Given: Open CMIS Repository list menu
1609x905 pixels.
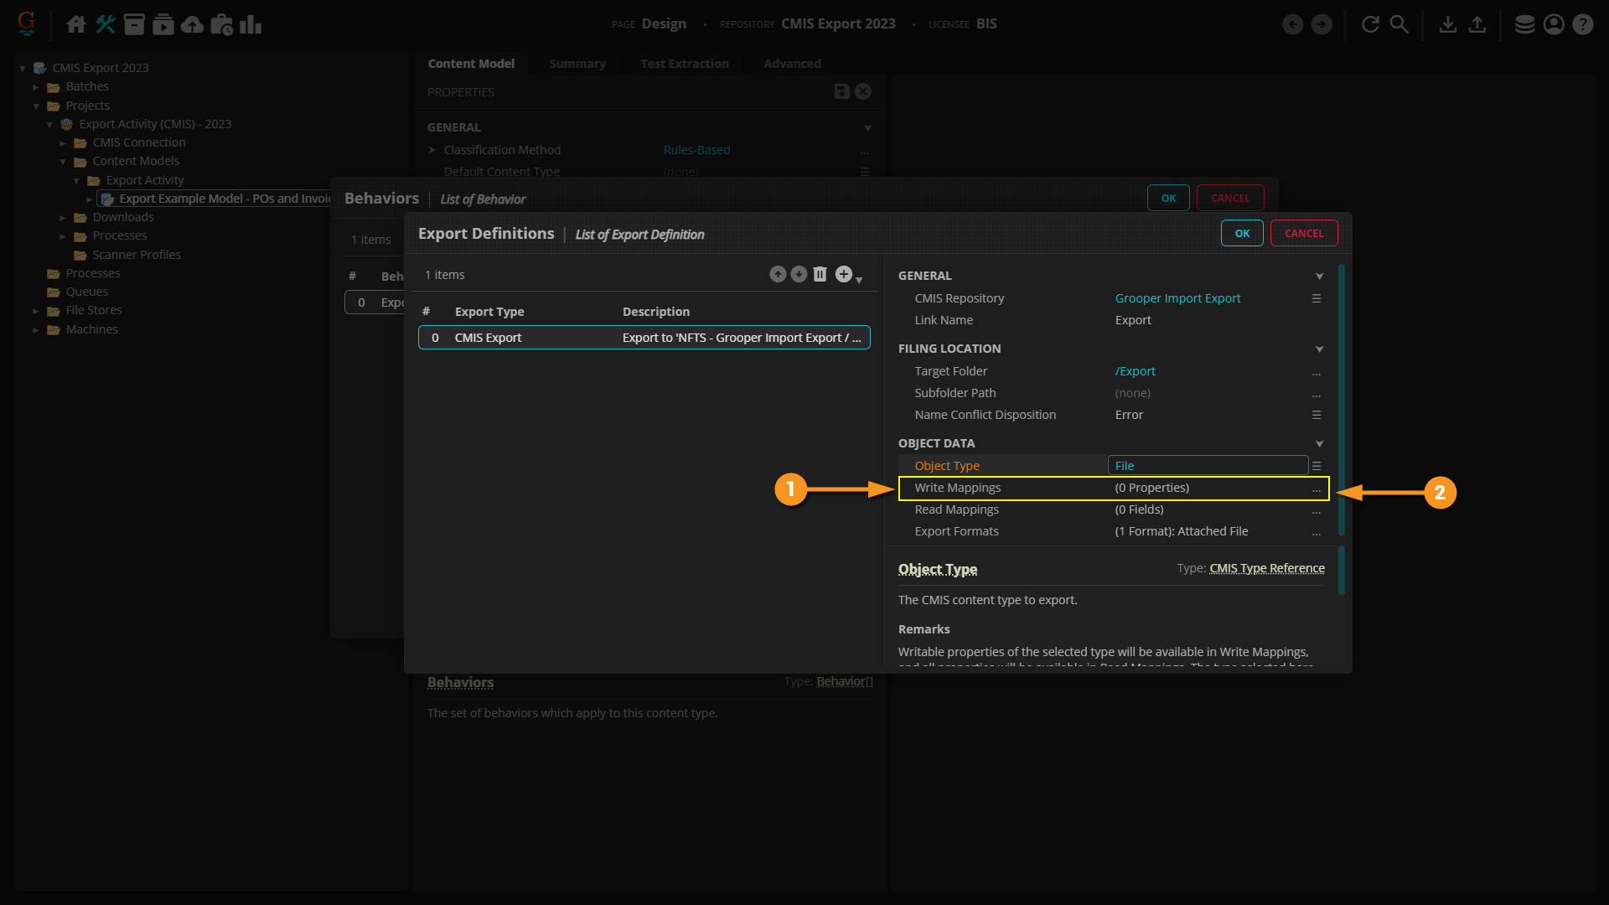Looking at the screenshot, I should (1317, 298).
